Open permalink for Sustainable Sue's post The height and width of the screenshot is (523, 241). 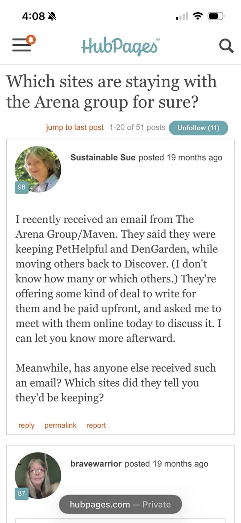(60, 425)
